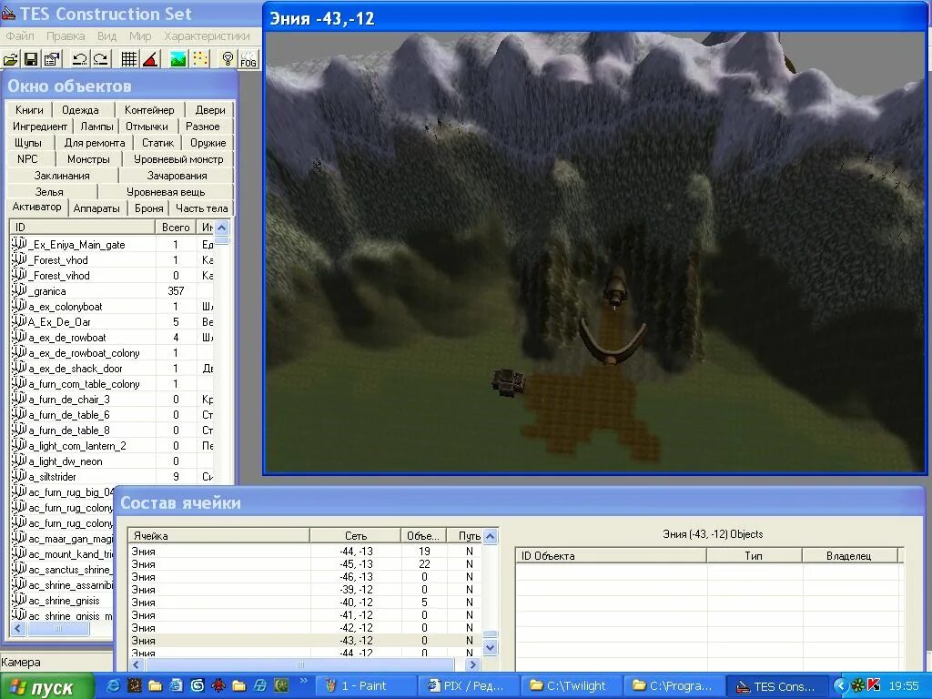Sort object list by Всего column
Screen dimensions: 932x699
coord(176,227)
